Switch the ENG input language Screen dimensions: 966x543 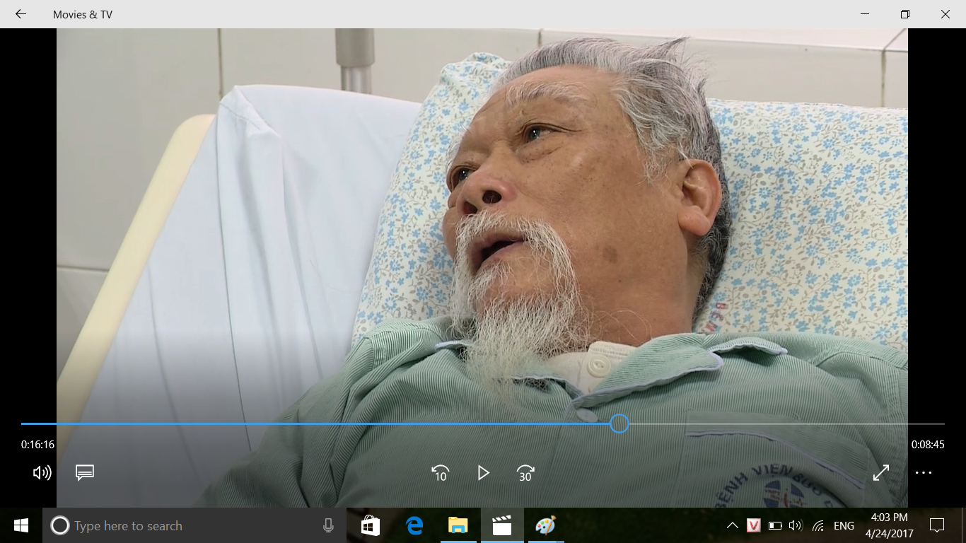(844, 525)
